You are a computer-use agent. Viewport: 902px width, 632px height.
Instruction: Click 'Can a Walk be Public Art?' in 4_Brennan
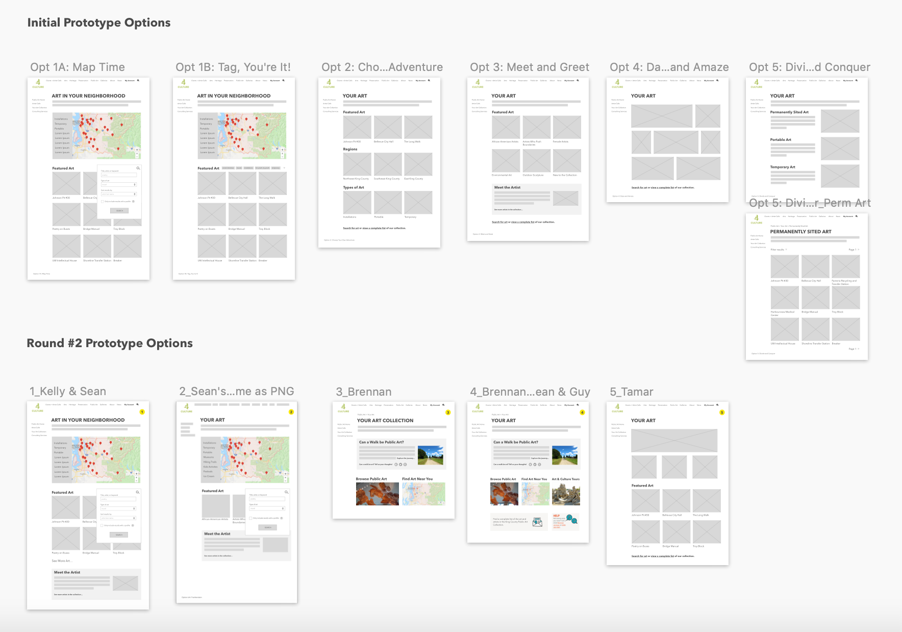click(516, 442)
